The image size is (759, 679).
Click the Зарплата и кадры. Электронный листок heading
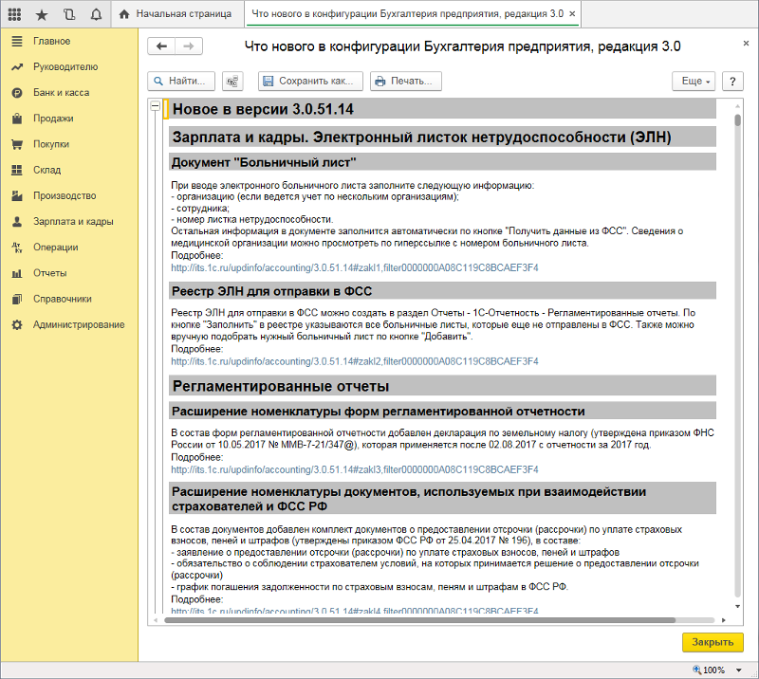tap(421, 138)
